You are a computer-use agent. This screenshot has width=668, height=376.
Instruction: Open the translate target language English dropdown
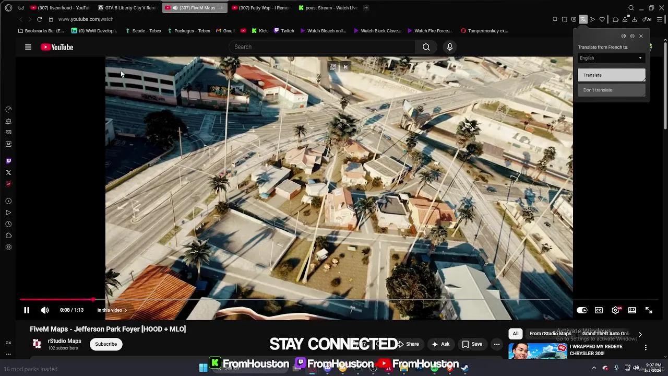click(x=611, y=58)
